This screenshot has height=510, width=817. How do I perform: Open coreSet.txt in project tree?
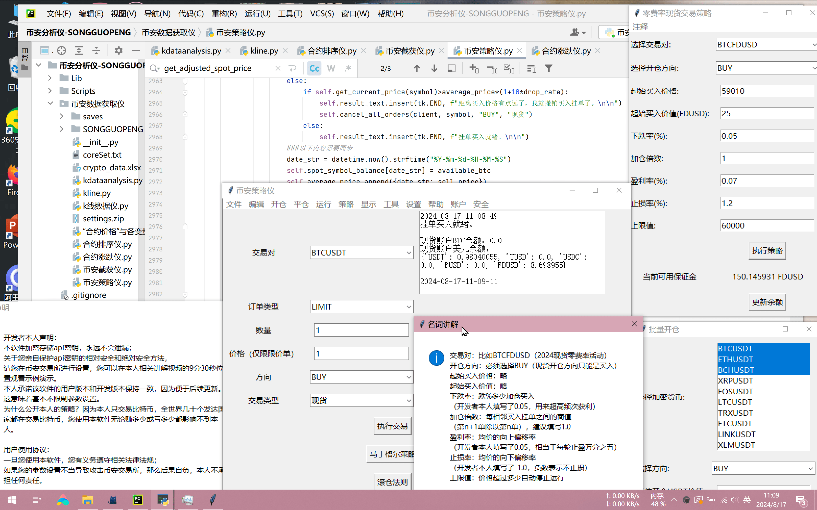click(102, 155)
